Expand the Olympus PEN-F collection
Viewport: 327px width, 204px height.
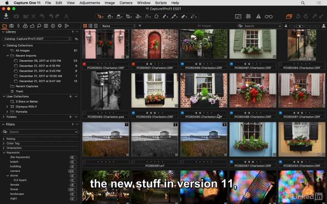(x=7, y=106)
